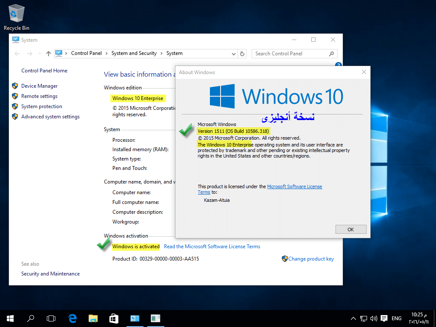This screenshot has width=436, height=327.
Task: Click the 'Pen and Touch:' label
Action: (x=130, y=168)
